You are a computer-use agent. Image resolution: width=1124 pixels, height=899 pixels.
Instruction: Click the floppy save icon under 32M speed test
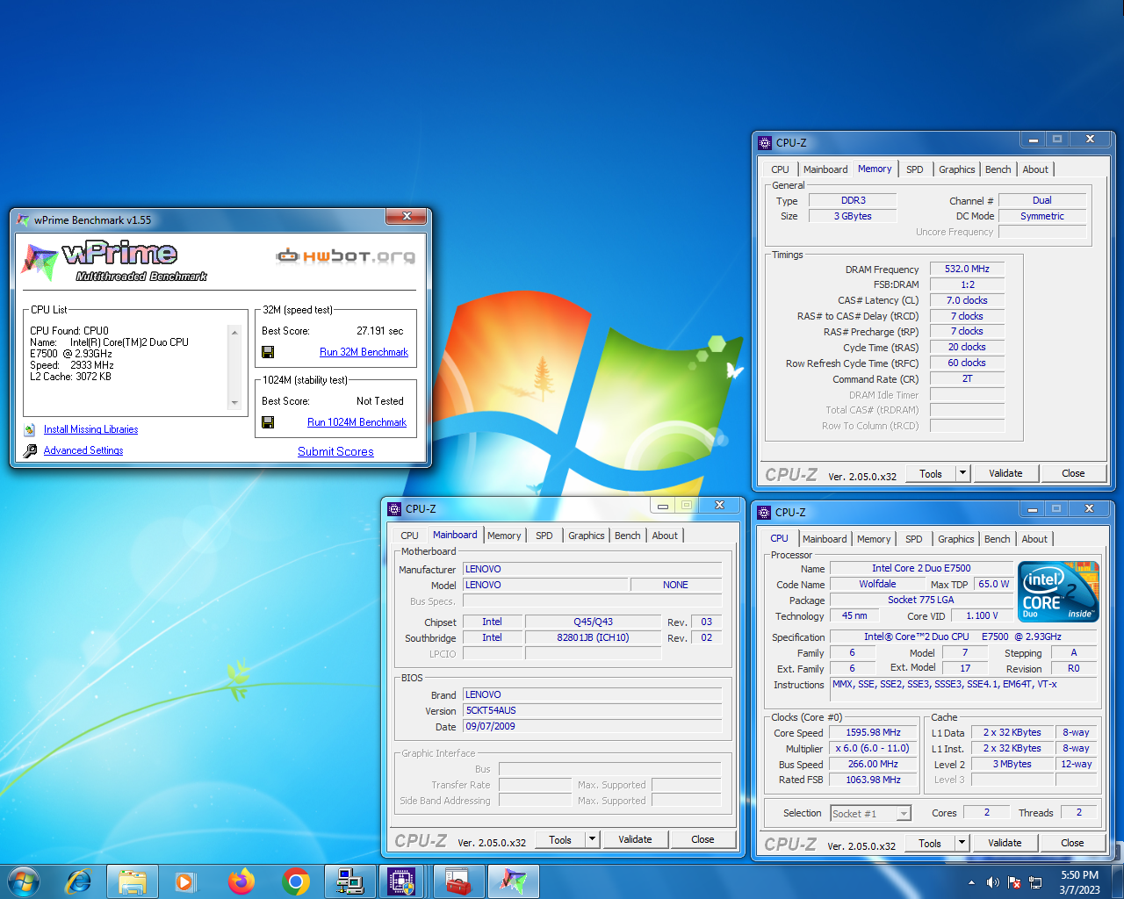point(268,352)
